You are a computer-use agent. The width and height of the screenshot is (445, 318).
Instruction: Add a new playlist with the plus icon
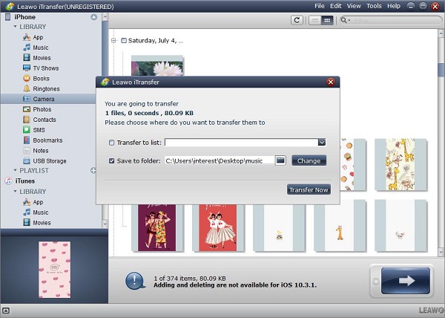point(93,171)
